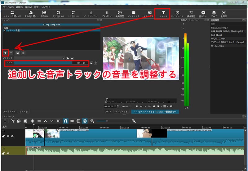Open the timeline hamburger menu
This screenshot has width=248, height=171.
pyautogui.click(x=5, y=121)
